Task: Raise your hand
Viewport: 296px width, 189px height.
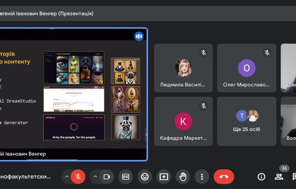Action: [183, 177]
